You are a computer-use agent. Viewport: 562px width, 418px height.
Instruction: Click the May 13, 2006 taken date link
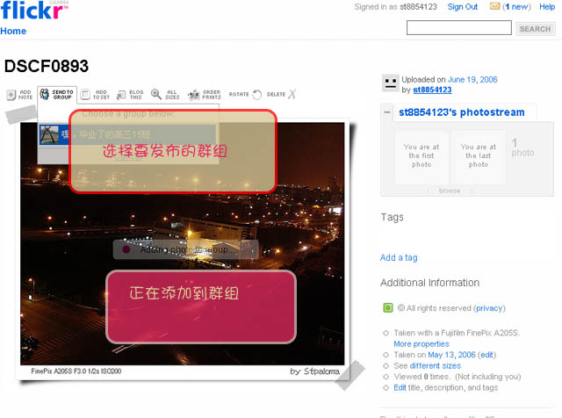[x=451, y=355]
